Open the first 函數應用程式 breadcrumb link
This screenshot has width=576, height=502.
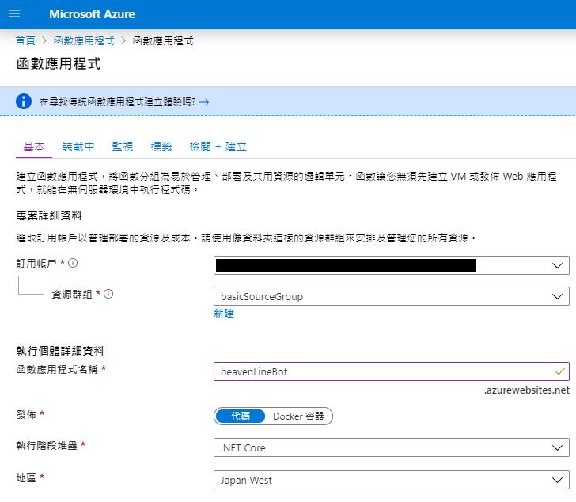pyautogui.click(x=84, y=40)
